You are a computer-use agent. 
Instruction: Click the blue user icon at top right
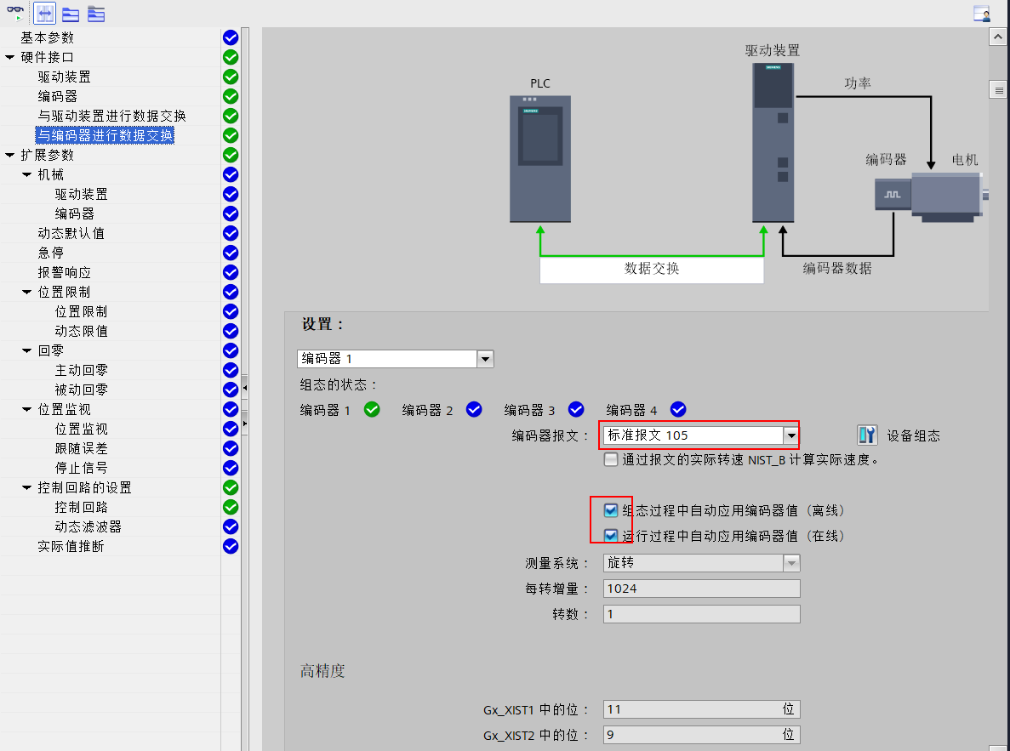point(980,13)
